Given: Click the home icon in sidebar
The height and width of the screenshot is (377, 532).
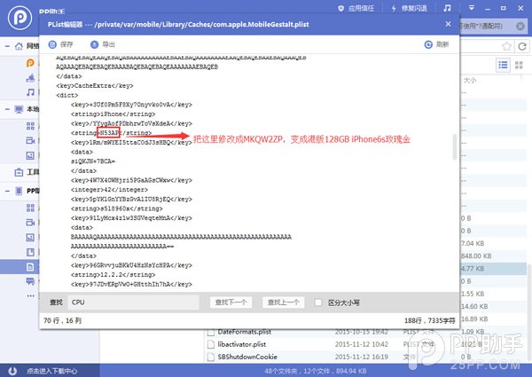Looking at the screenshot, I should (19, 46).
